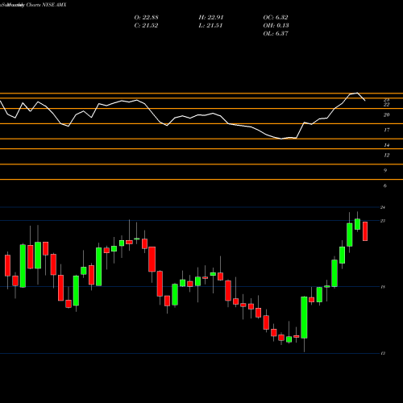Click the open price 'O: 22.88'
Viewport: 403px width, 403px height.
tap(146, 18)
